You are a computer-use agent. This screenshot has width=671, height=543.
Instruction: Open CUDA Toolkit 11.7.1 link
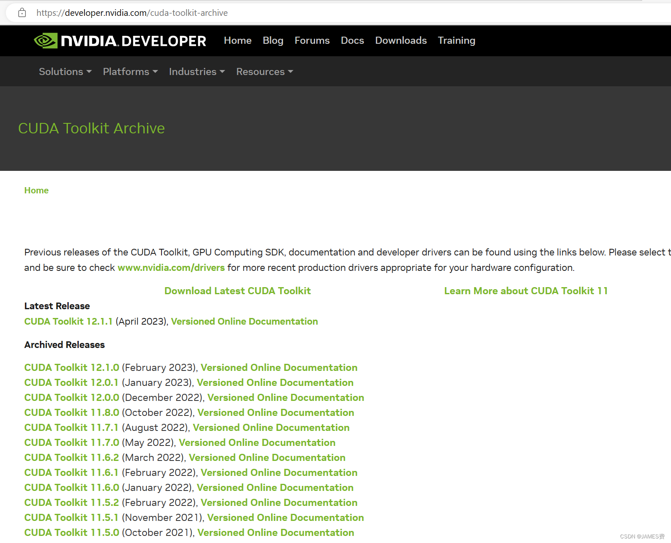(71, 428)
